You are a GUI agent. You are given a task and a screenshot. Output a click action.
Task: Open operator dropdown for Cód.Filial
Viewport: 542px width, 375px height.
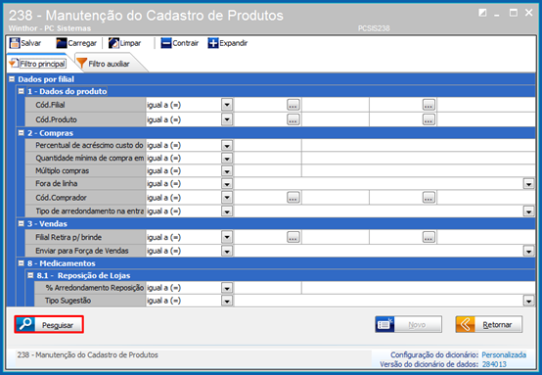pyautogui.click(x=227, y=105)
